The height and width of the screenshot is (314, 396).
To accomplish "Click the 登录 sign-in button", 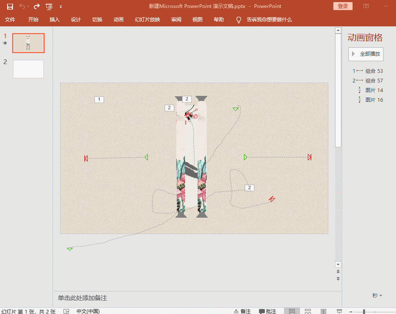I will [343, 6].
